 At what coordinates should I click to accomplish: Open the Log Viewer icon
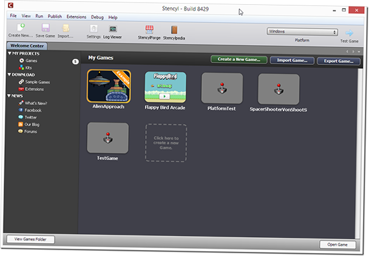(113, 29)
